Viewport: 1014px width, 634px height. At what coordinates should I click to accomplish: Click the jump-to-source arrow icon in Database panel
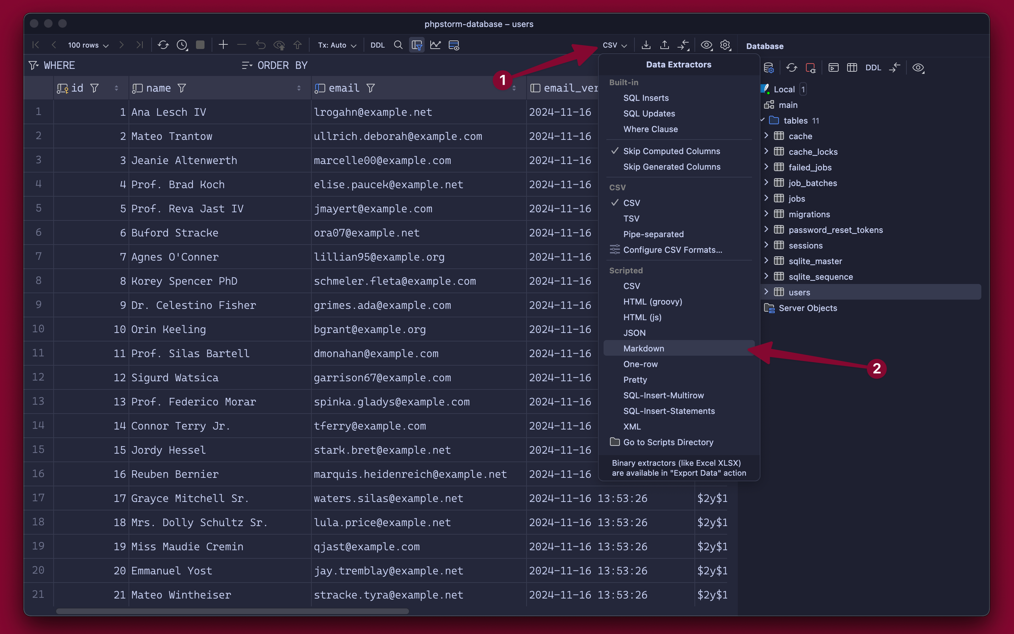[894, 67]
